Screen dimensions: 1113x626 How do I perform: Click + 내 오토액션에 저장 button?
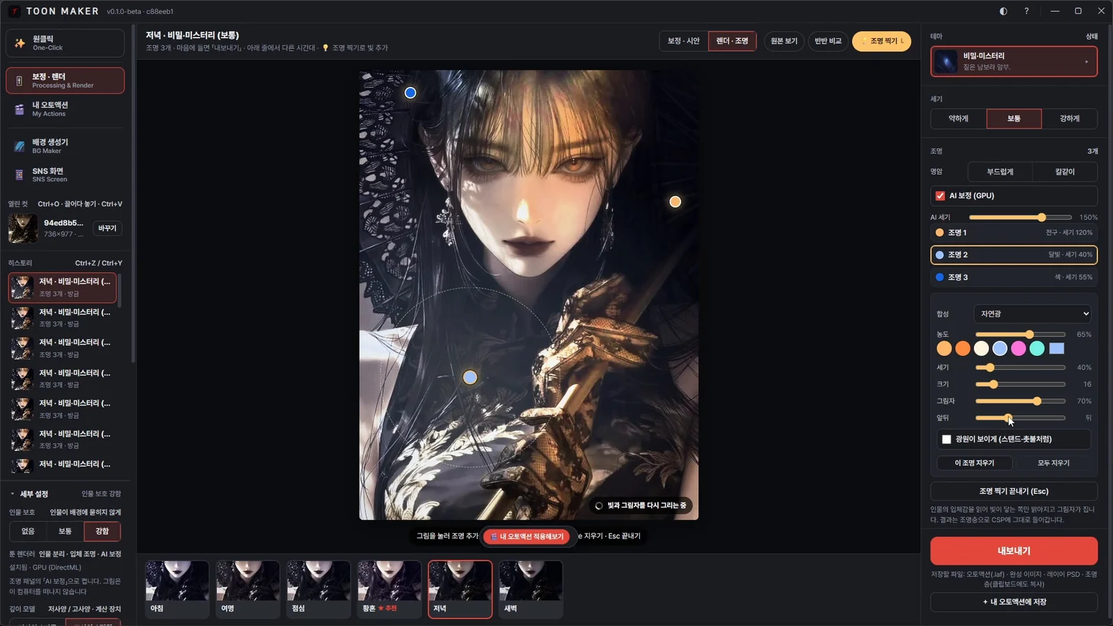(1014, 602)
